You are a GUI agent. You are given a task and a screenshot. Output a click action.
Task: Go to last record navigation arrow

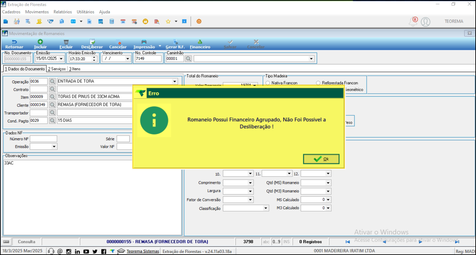click(x=457, y=242)
